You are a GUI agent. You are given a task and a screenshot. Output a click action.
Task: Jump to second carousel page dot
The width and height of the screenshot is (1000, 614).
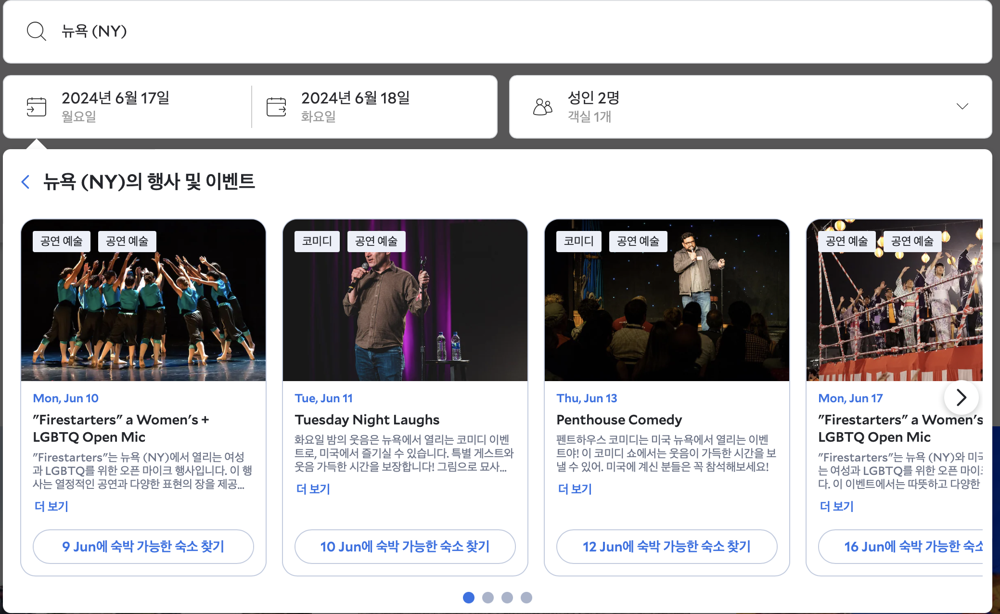click(488, 598)
